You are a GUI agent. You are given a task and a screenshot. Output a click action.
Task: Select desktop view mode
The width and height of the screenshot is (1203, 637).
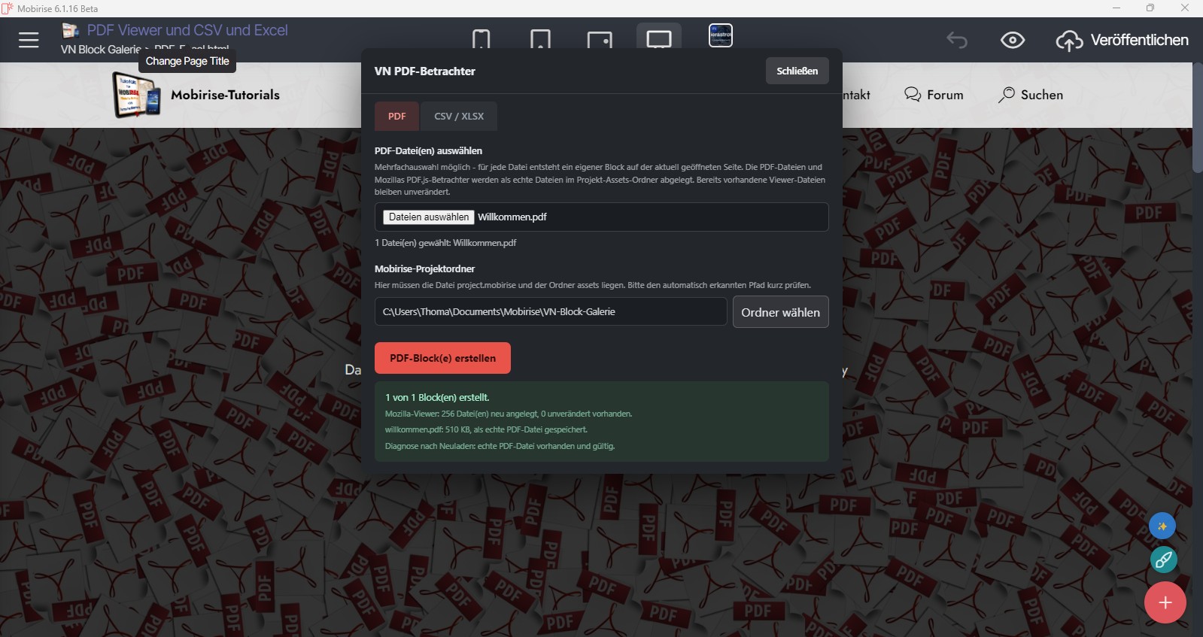[x=659, y=39]
